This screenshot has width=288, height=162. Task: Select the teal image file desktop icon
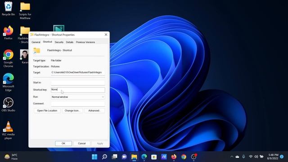(59, 28)
